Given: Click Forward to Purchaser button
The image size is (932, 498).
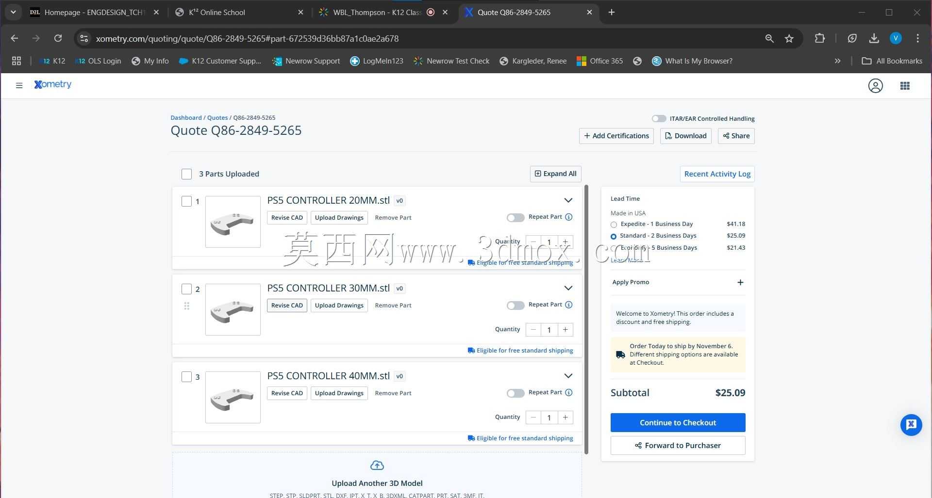Looking at the screenshot, I should pos(678,446).
